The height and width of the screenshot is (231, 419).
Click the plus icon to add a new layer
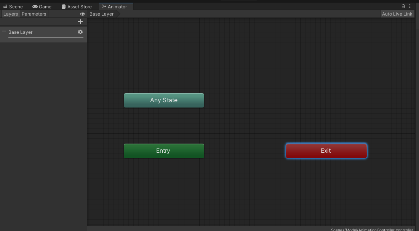(x=80, y=22)
